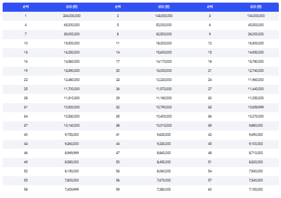
Task: Click the prize amount 234,000,000
Action: (x=72, y=16)
